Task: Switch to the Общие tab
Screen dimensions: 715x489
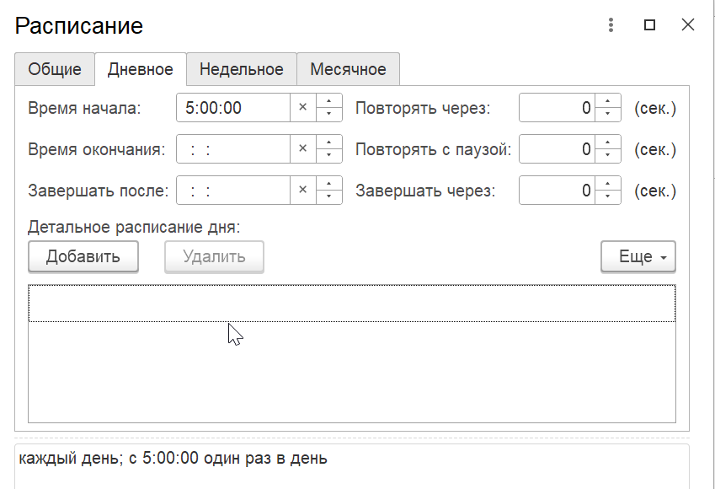Action: pos(55,69)
